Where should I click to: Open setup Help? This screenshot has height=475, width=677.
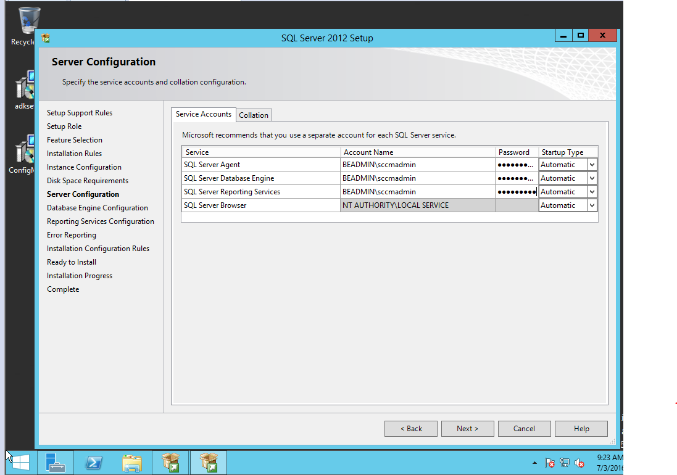581,429
